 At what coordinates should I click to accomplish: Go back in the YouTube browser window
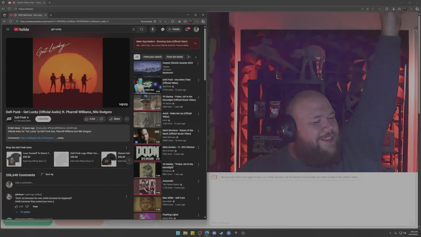point(5,21)
